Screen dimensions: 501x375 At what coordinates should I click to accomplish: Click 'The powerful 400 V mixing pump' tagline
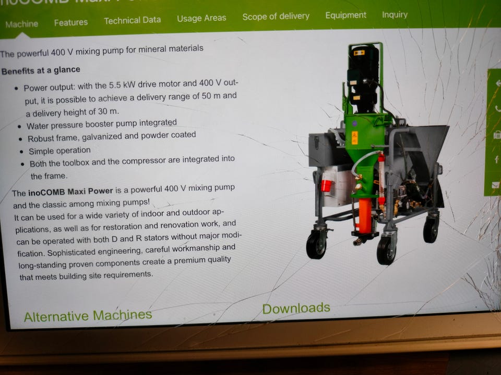(102, 51)
